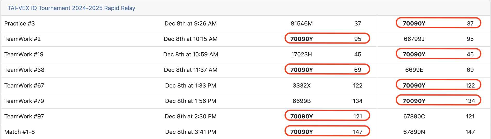Viewport: 491px width, 139px height.
Task: Click team 6699B in TeamWork #79
Action: pos(302,101)
